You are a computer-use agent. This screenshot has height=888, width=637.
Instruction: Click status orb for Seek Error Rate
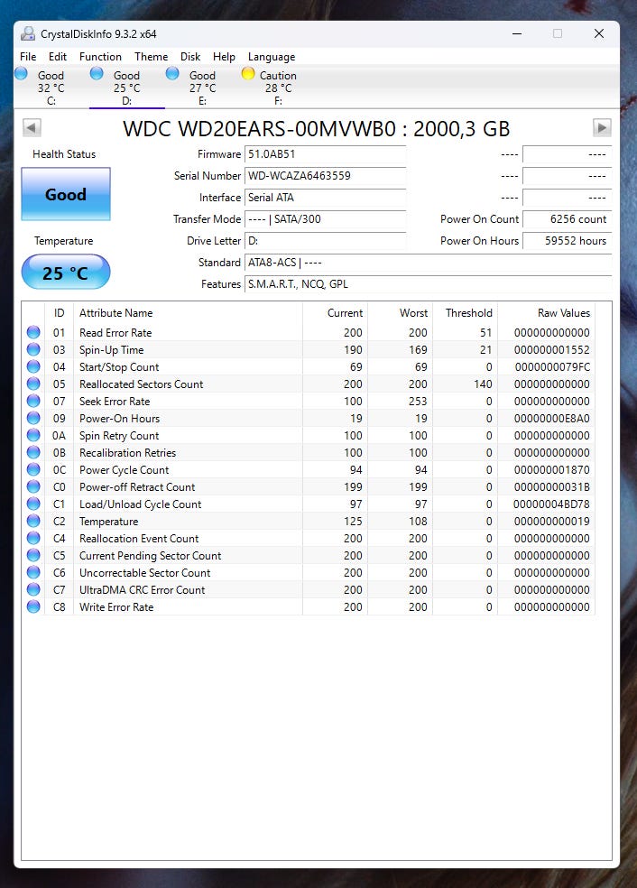coord(33,401)
